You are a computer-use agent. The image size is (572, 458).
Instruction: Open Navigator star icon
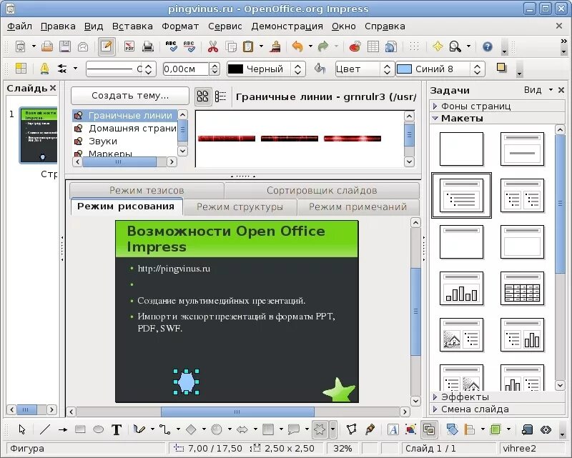click(438, 46)
